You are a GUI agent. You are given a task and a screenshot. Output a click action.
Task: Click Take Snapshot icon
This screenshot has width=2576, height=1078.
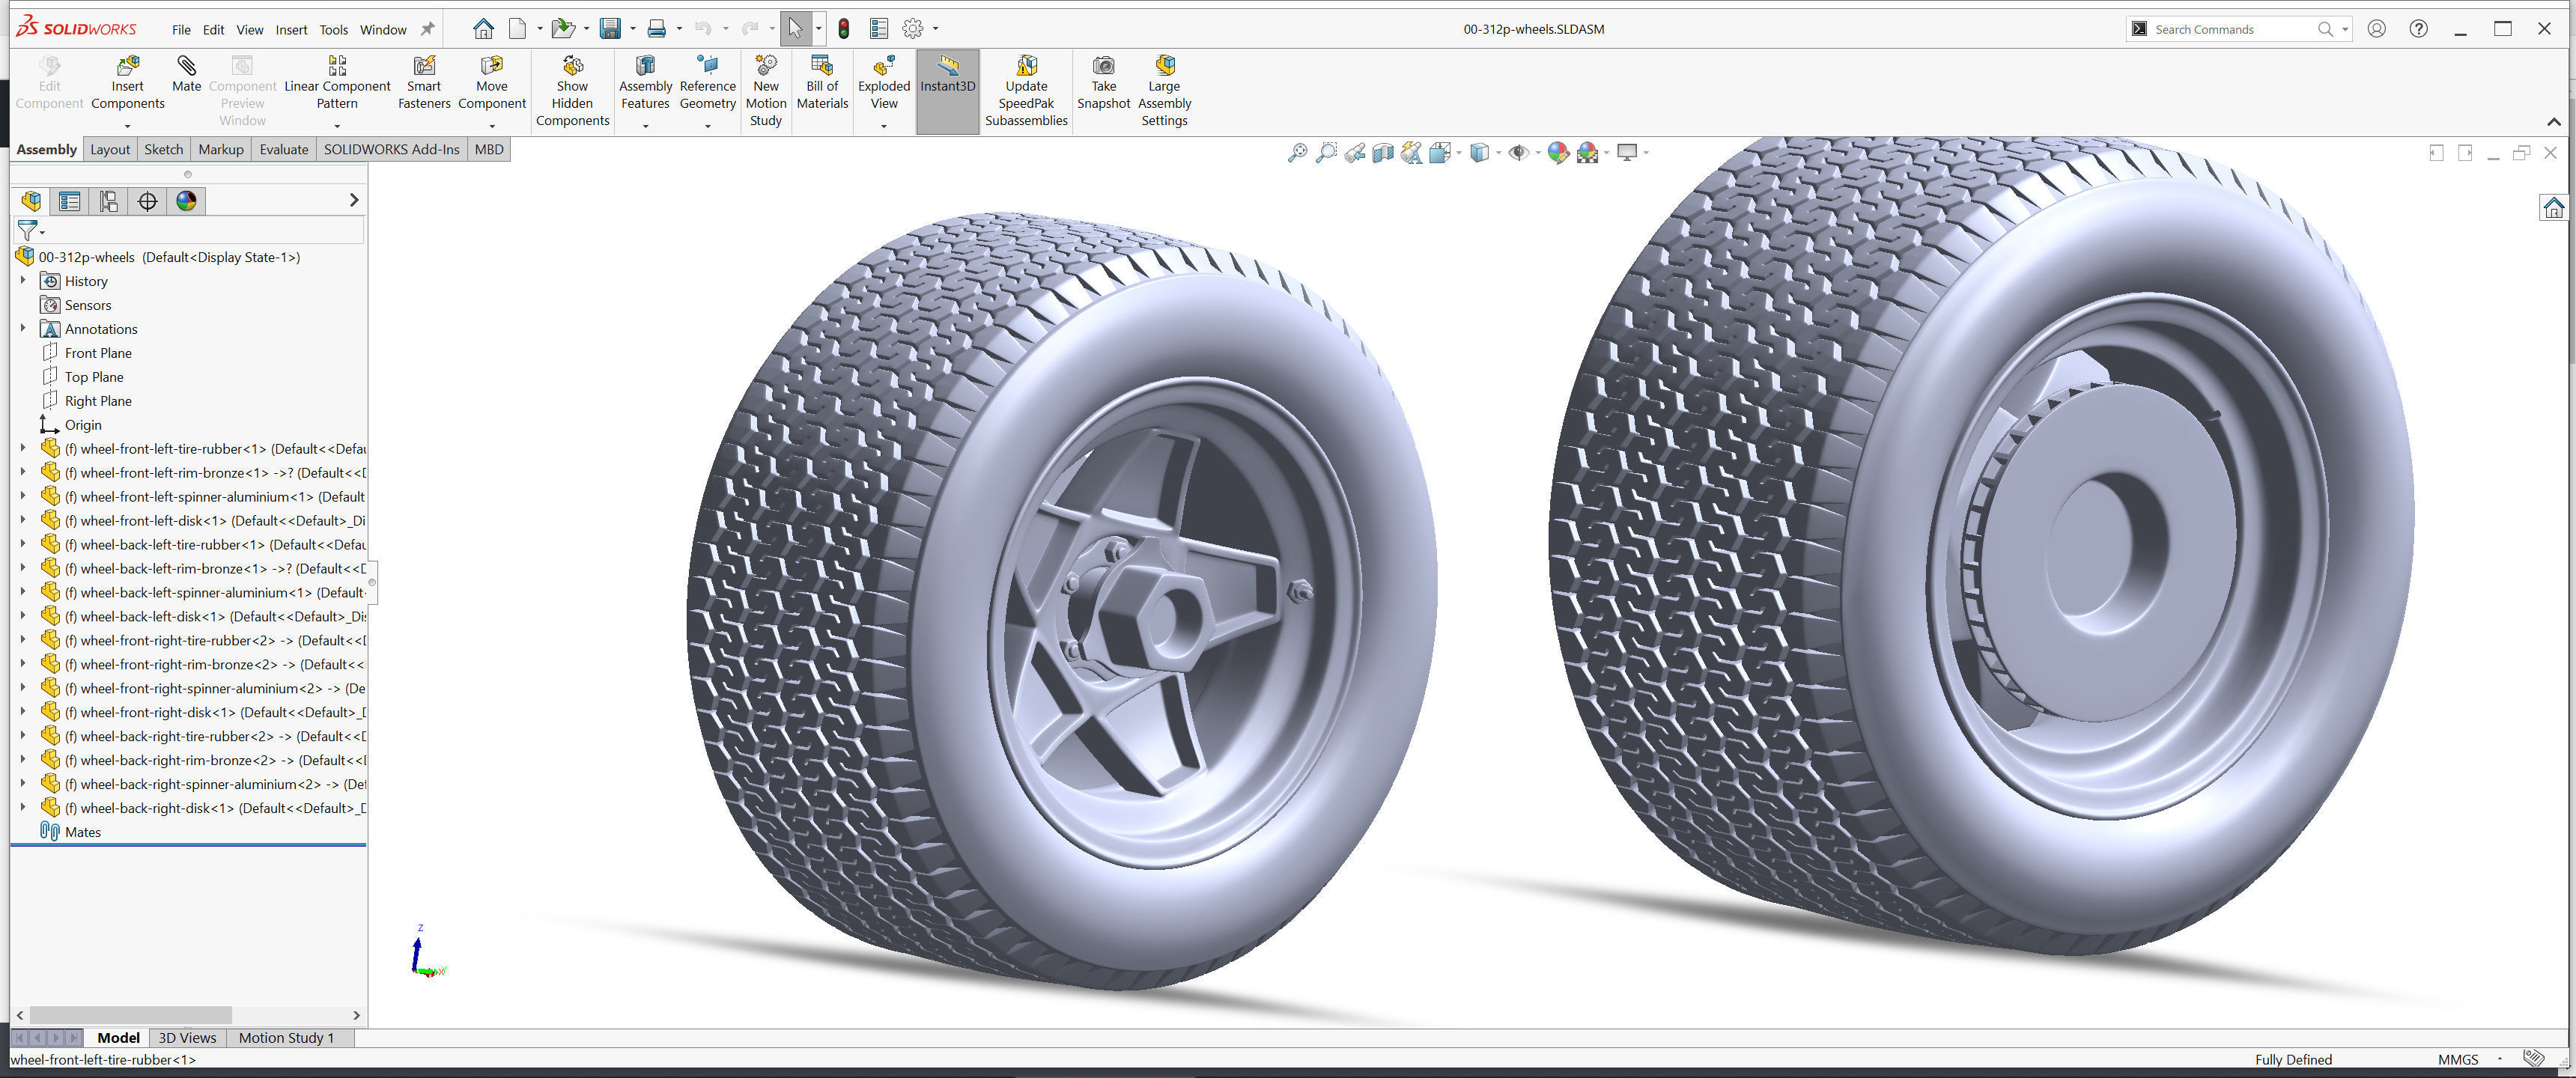[x=1103, y=67]
